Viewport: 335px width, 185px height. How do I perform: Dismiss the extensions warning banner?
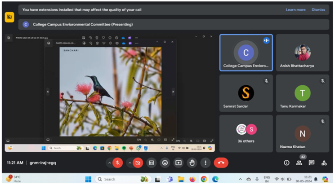318,10
